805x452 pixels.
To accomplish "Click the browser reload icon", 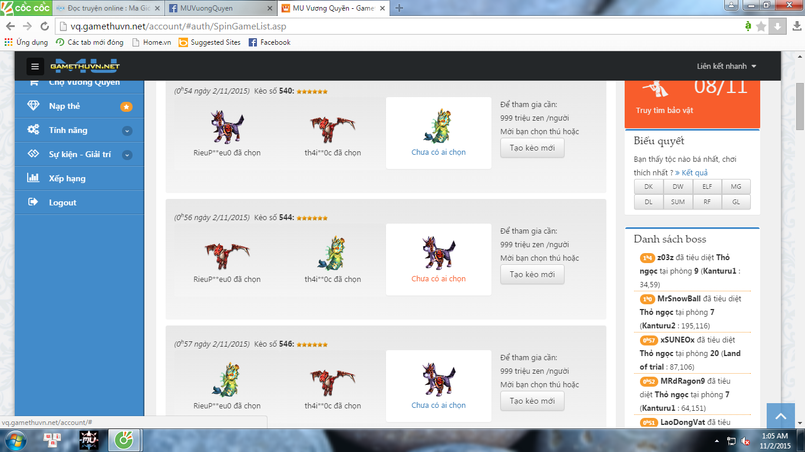I will 44,26.
